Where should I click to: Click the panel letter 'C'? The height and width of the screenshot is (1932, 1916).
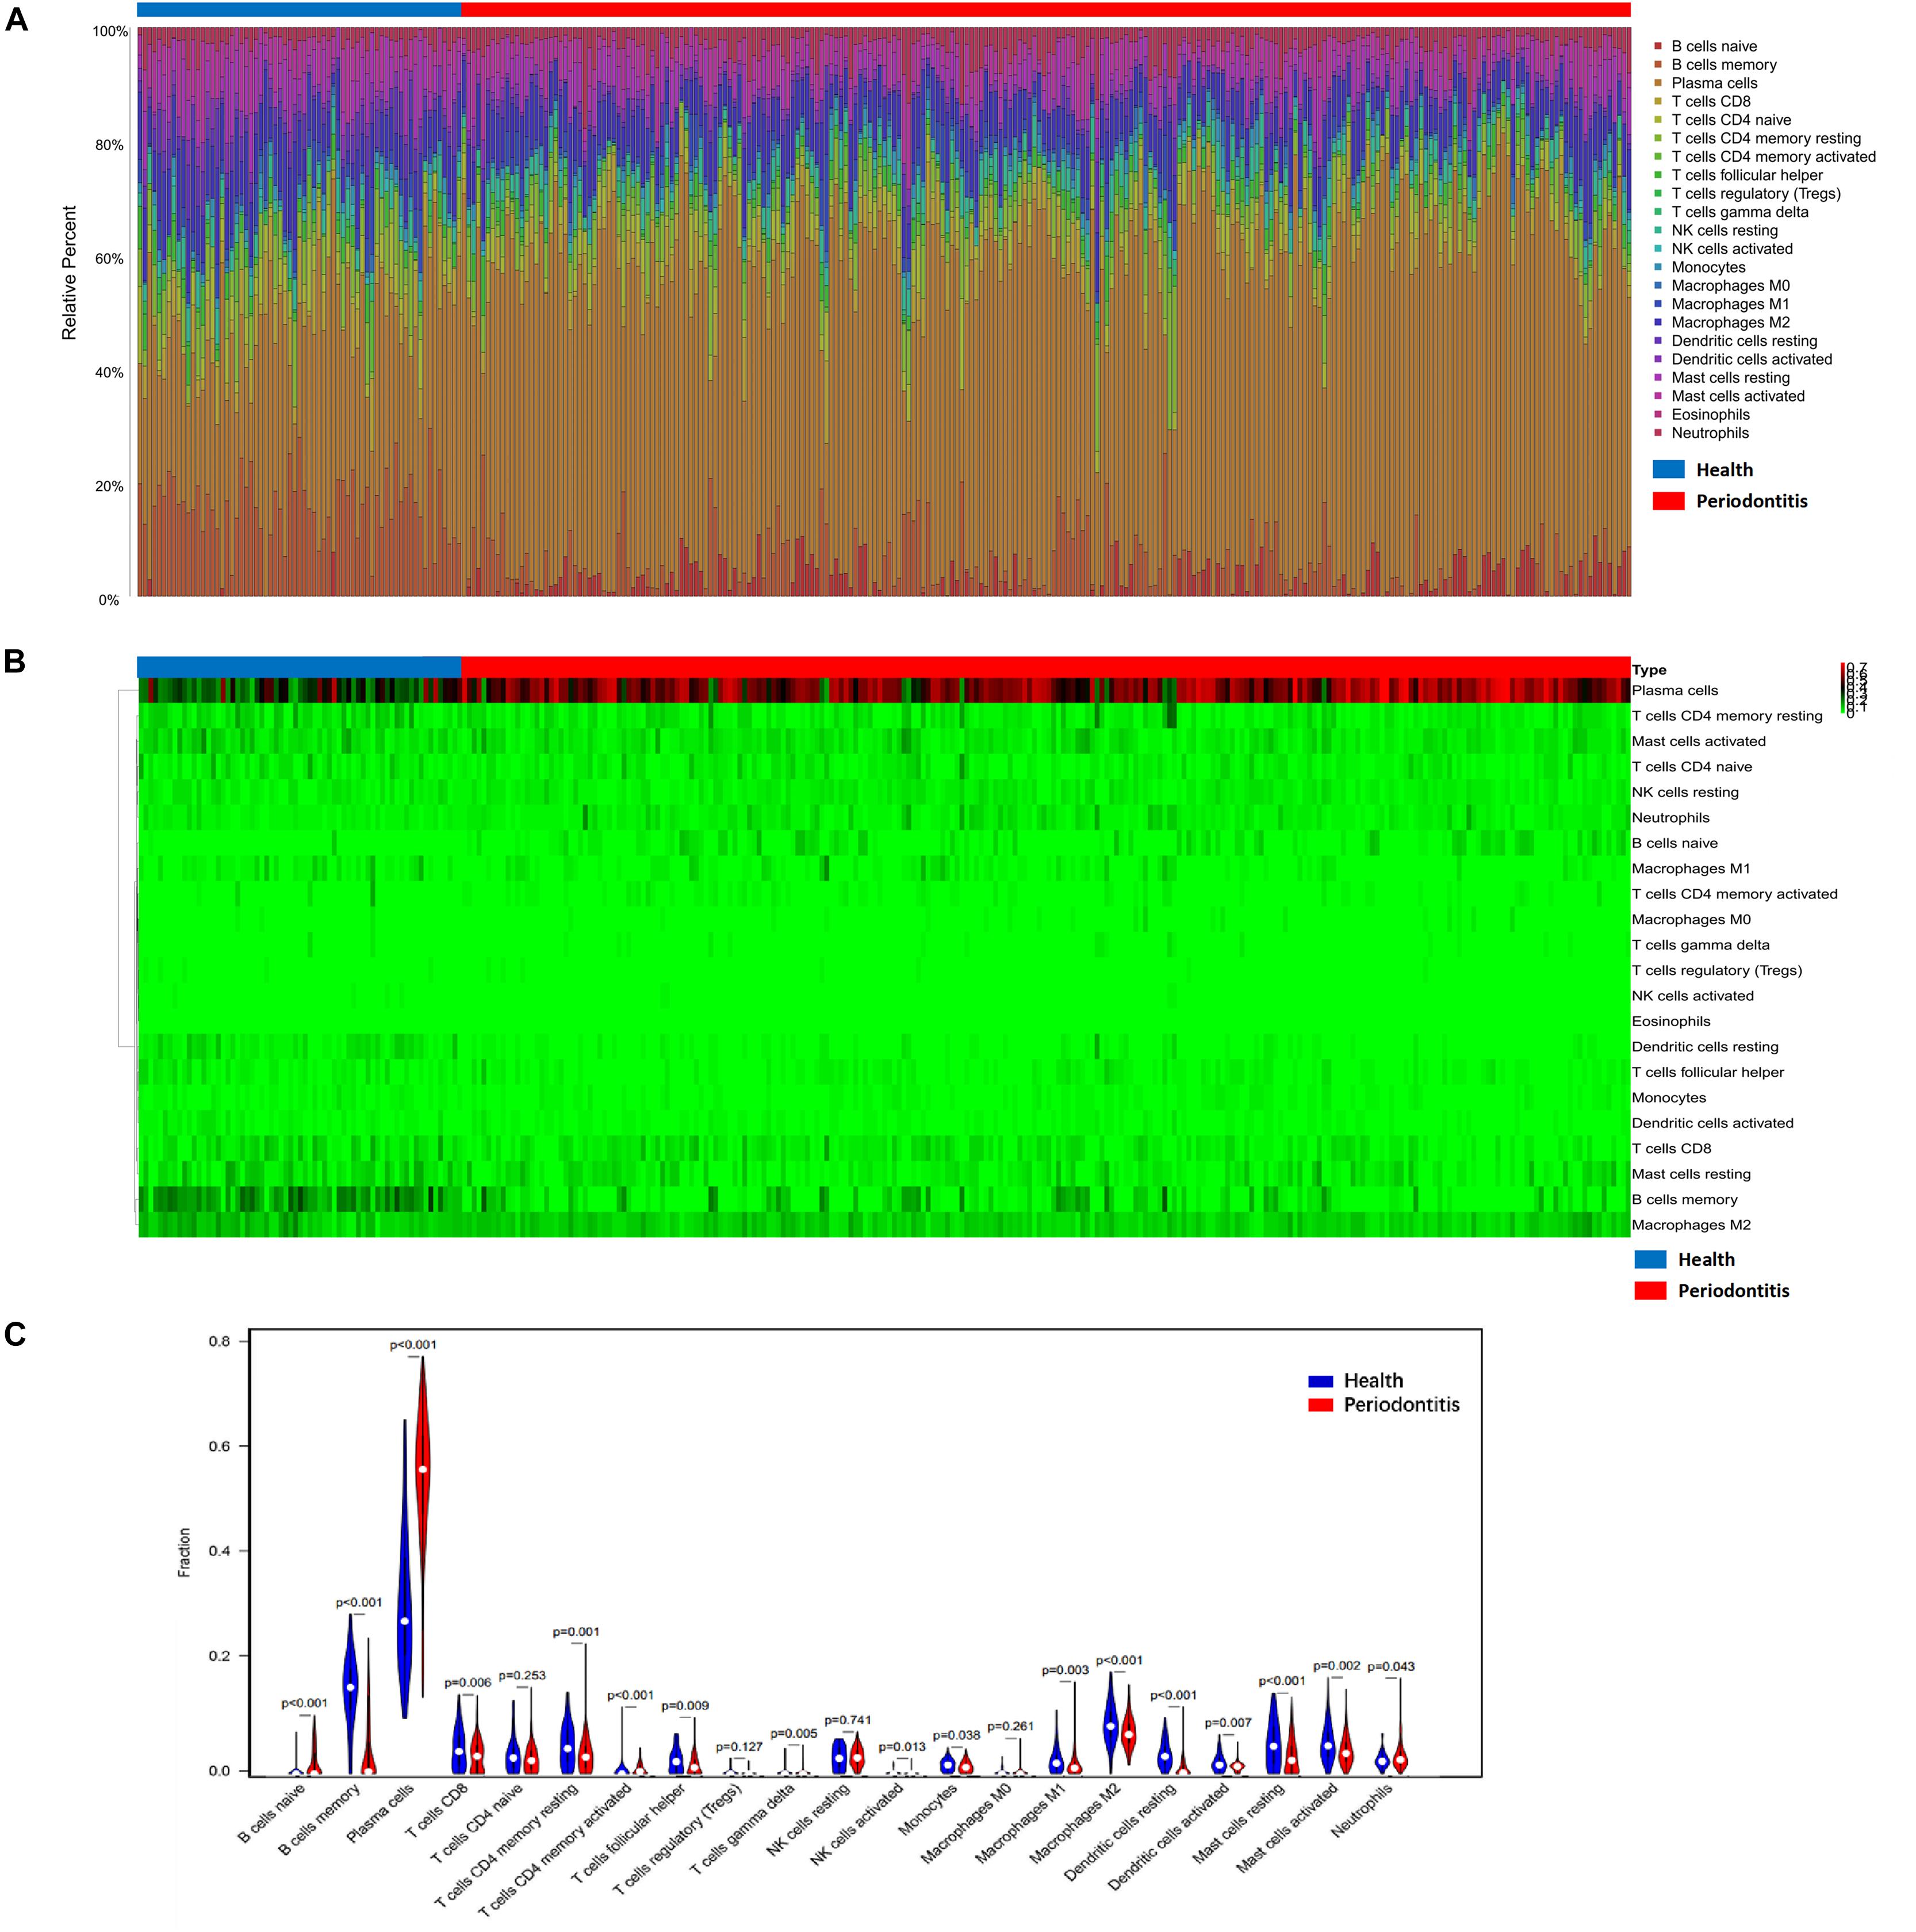tap(15, 1334)
